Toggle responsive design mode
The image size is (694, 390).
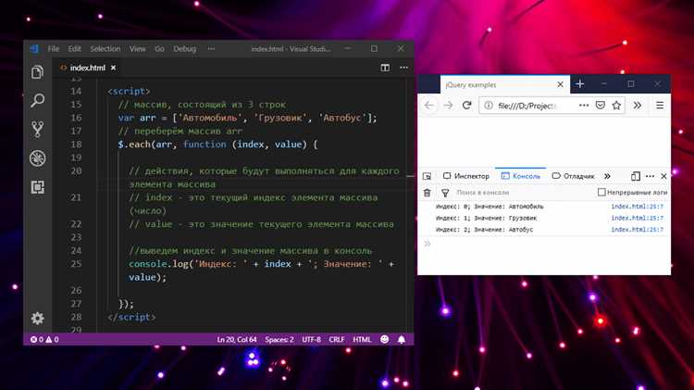635,176
